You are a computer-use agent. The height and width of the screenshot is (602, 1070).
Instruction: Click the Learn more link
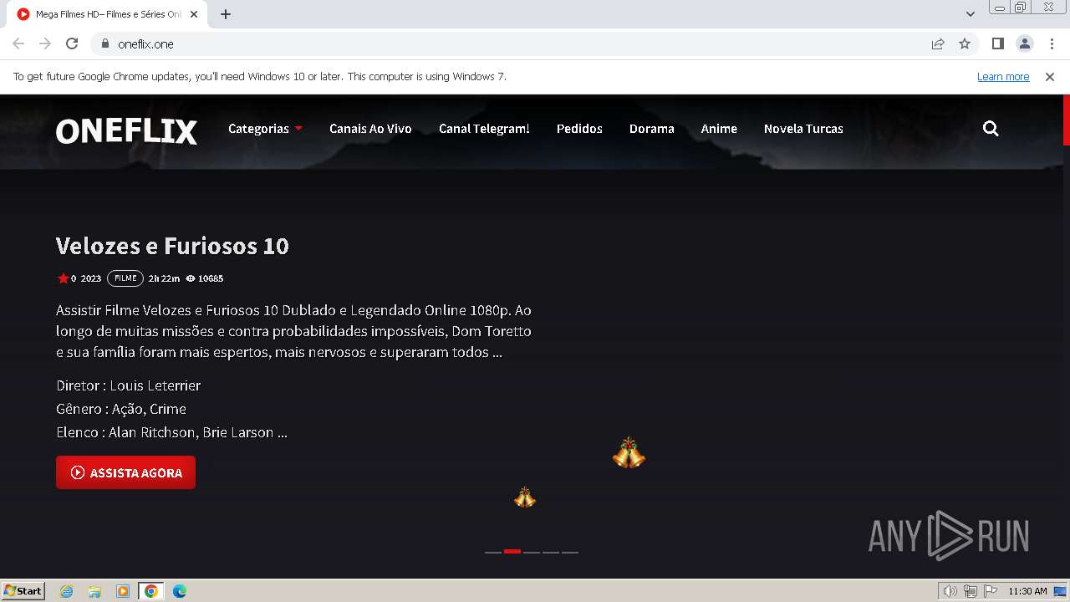[1003, 76]
